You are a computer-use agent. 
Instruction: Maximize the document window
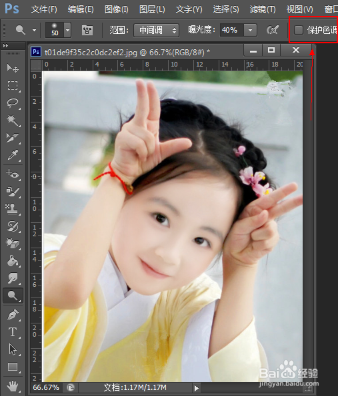coord(271,50)
